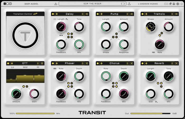Viewport: 185px width, 119px height.
Task: Click the OTT Hi band bar
Action: tap(39, 79)
